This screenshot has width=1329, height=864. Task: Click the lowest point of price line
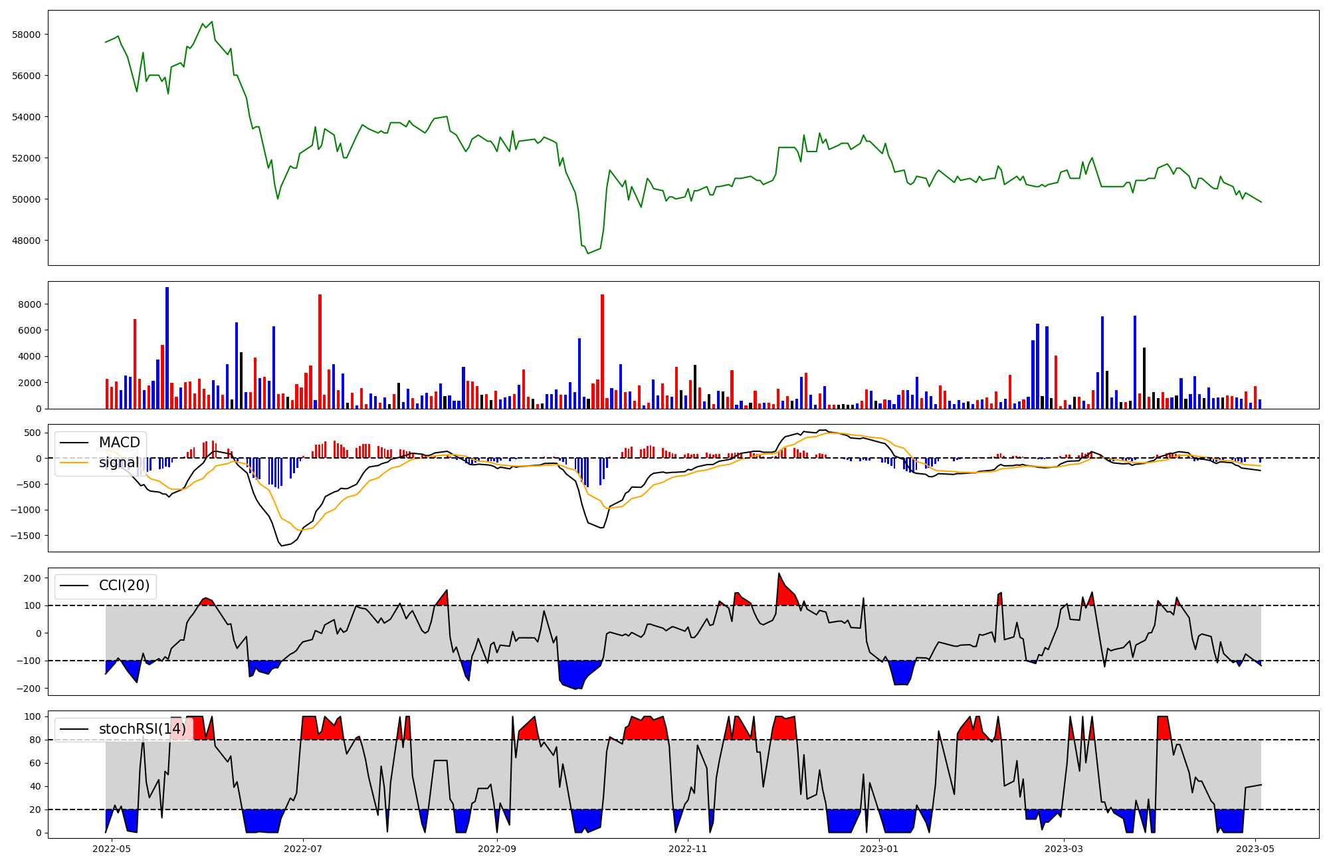point(588,253)
